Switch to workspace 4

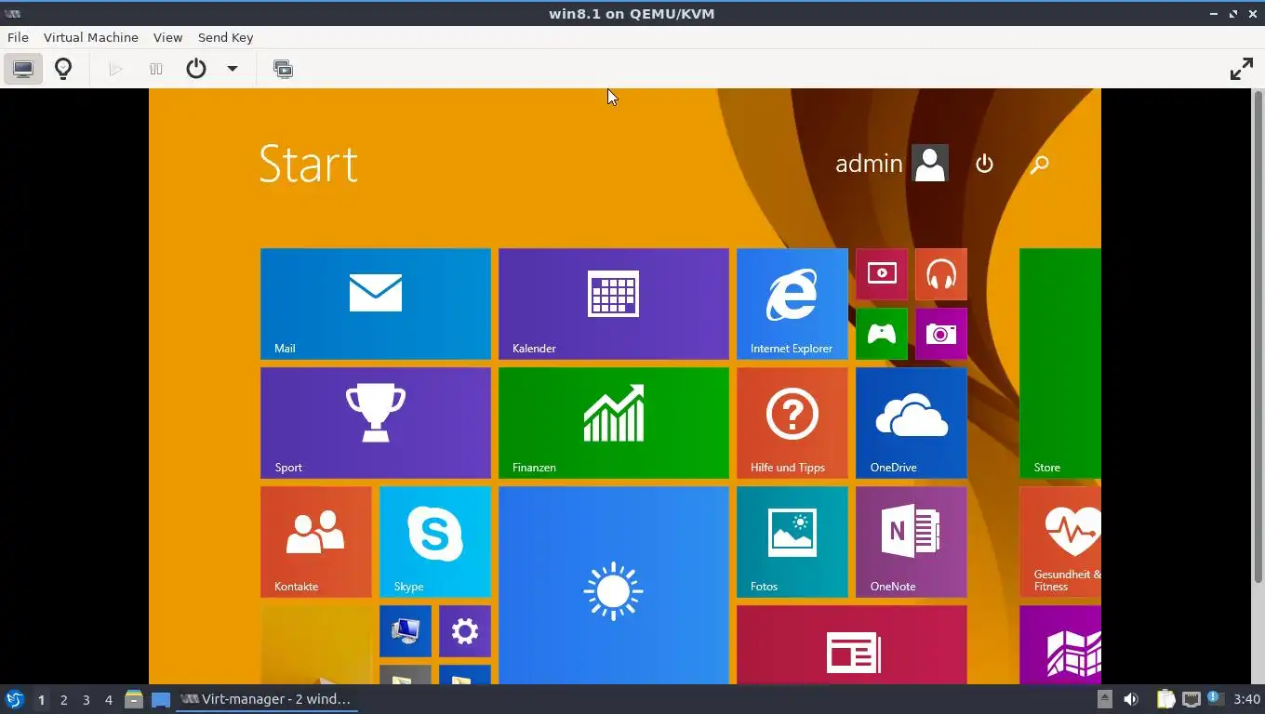(x=108, y=700)
